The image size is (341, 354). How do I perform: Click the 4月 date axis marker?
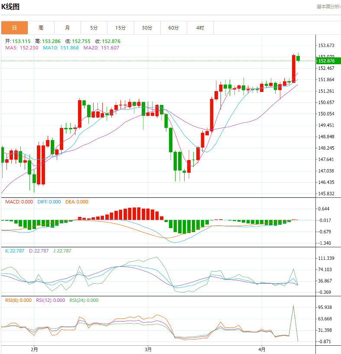[x=262, y=349]
